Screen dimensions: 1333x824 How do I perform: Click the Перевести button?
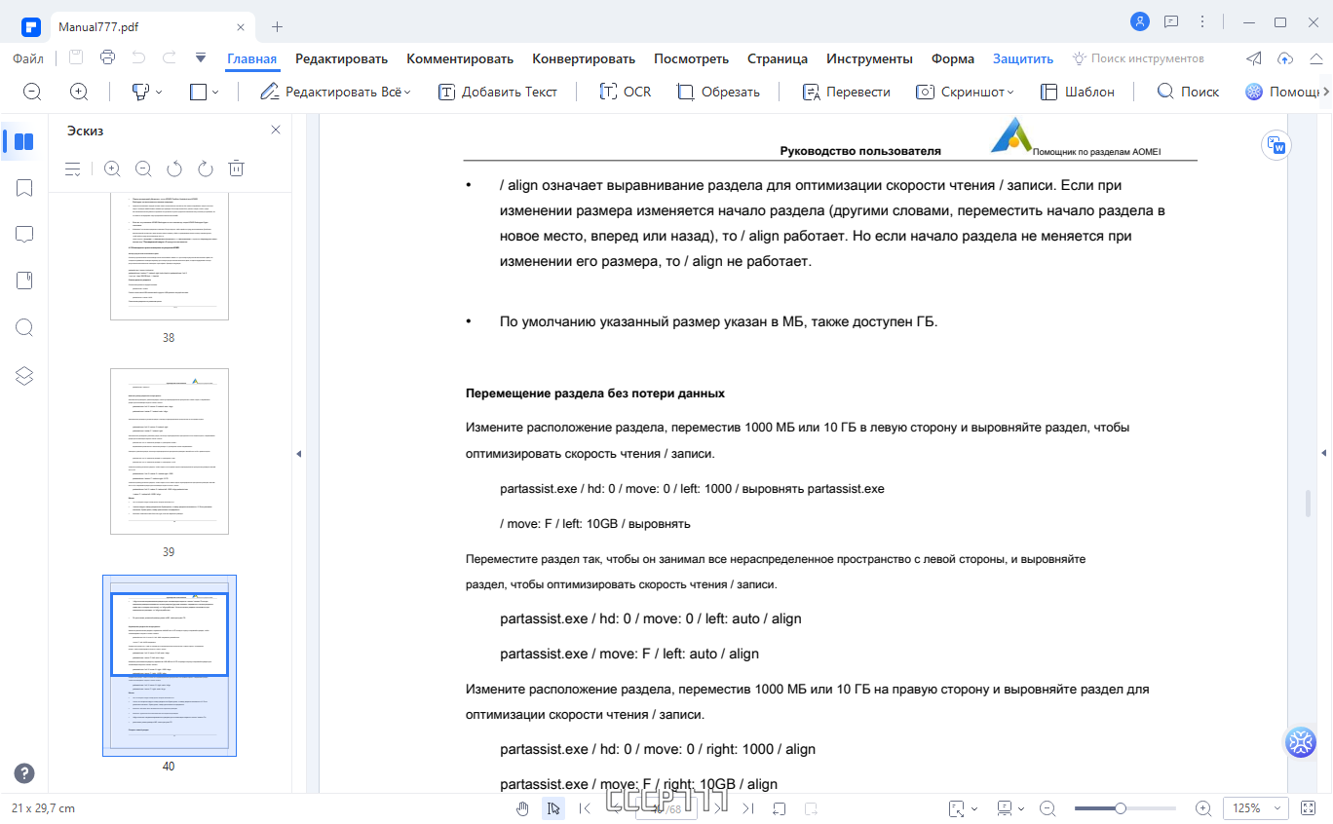point(846,92)
